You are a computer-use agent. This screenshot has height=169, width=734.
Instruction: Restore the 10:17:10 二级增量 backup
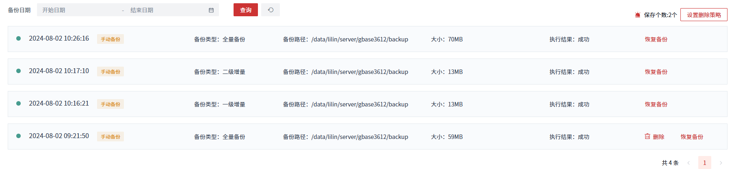(656, 72)
